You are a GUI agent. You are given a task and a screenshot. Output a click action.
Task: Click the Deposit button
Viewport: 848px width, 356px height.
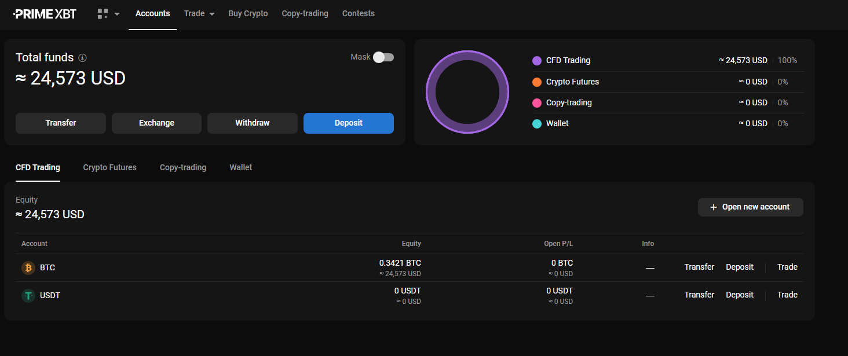click(x=348, y=123)
